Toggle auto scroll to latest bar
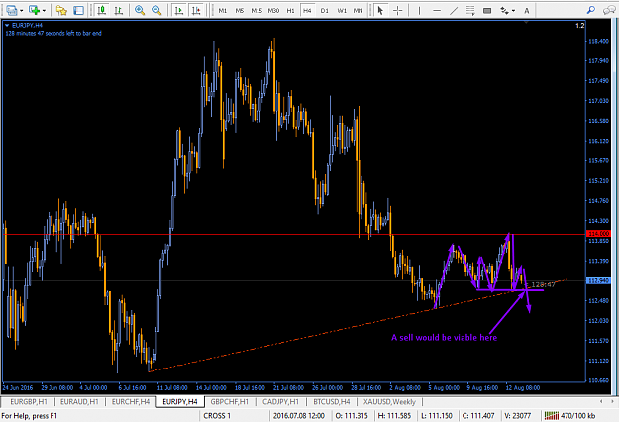This screenshot has width=619, height=422. tap(179, 10)
